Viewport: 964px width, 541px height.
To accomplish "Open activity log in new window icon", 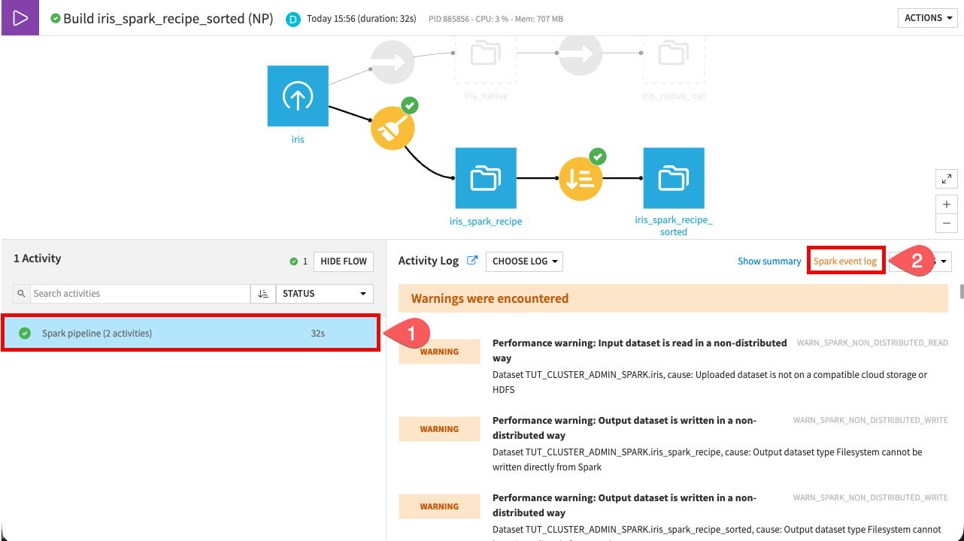I will pos(472,261).
